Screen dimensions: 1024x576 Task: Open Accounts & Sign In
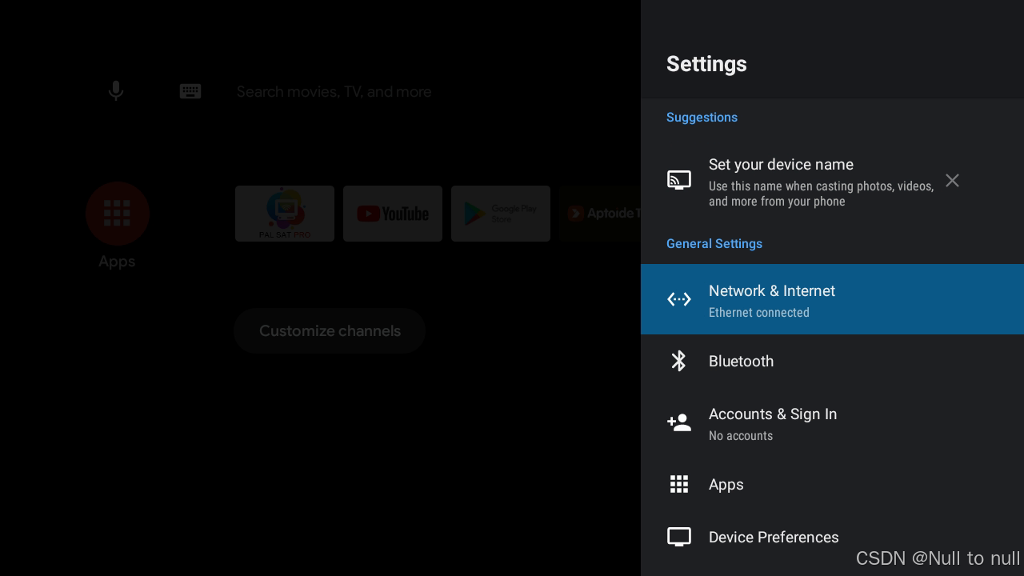pyautogui.click(x=773, y=422)
